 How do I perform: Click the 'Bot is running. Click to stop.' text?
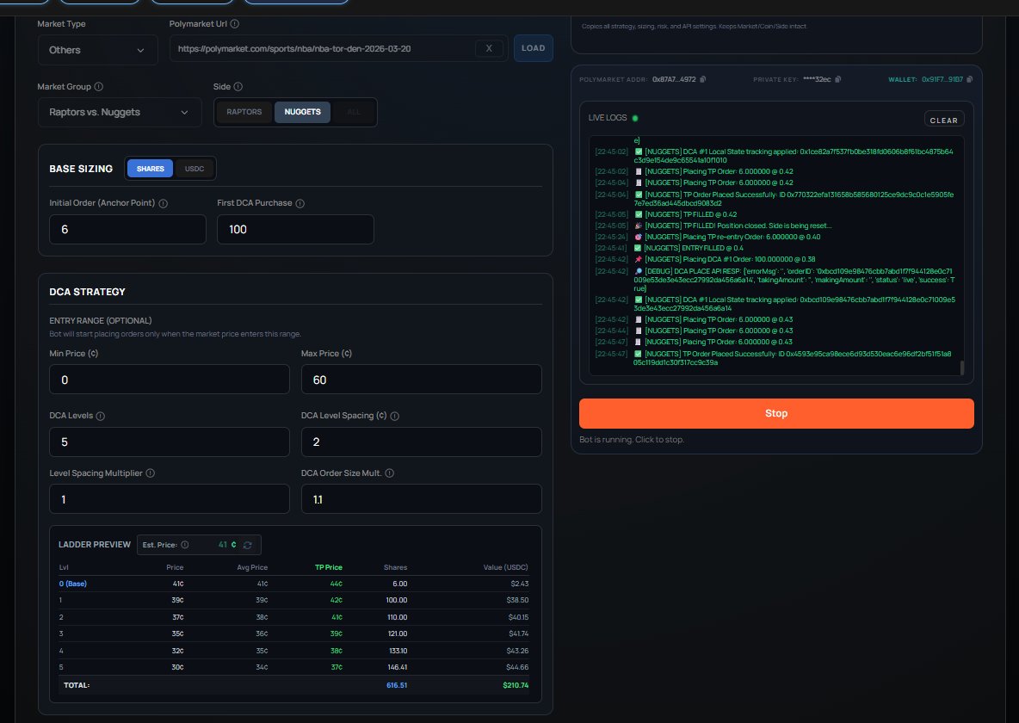631,440
